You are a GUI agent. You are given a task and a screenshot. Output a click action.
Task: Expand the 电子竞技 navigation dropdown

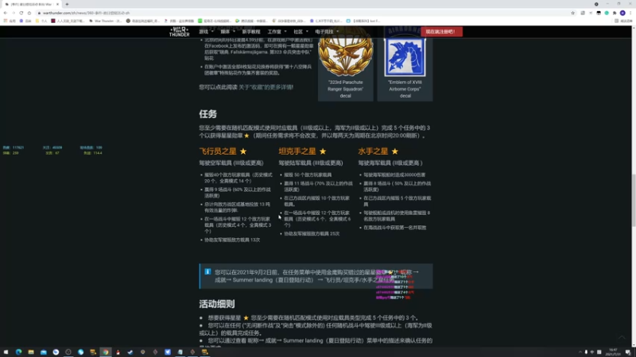[327, 32]
